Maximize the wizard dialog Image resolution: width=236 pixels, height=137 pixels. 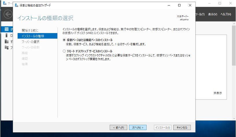pyautogui.click(x=179, y=5)
